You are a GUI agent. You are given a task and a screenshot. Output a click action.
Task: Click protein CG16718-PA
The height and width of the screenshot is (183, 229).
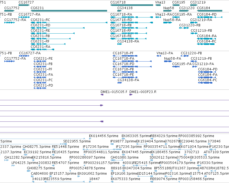point(132,61)
